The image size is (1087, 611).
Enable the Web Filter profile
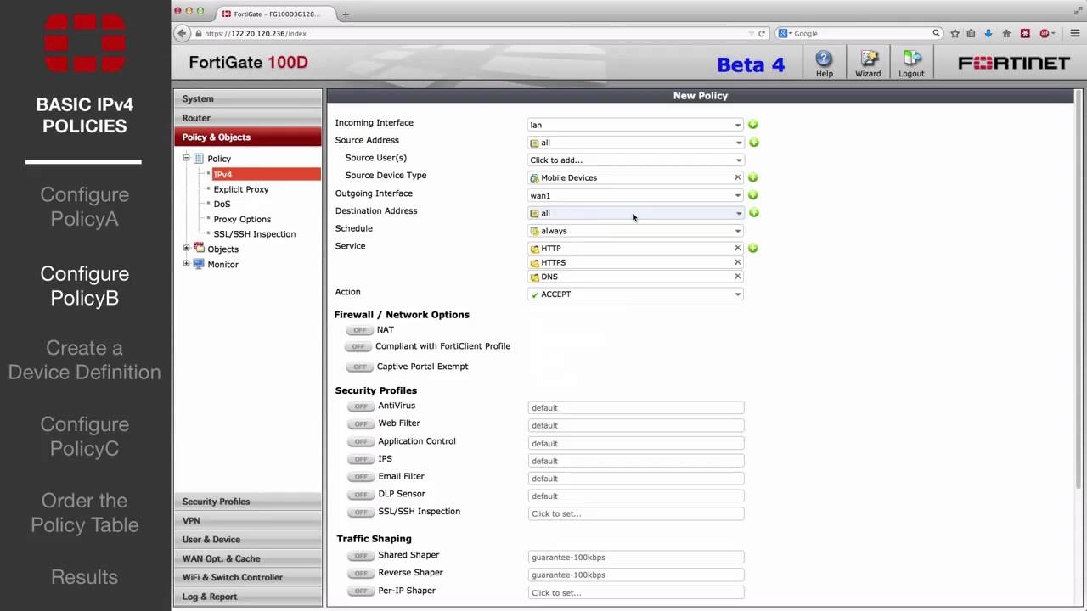click(x=360, y=423)
